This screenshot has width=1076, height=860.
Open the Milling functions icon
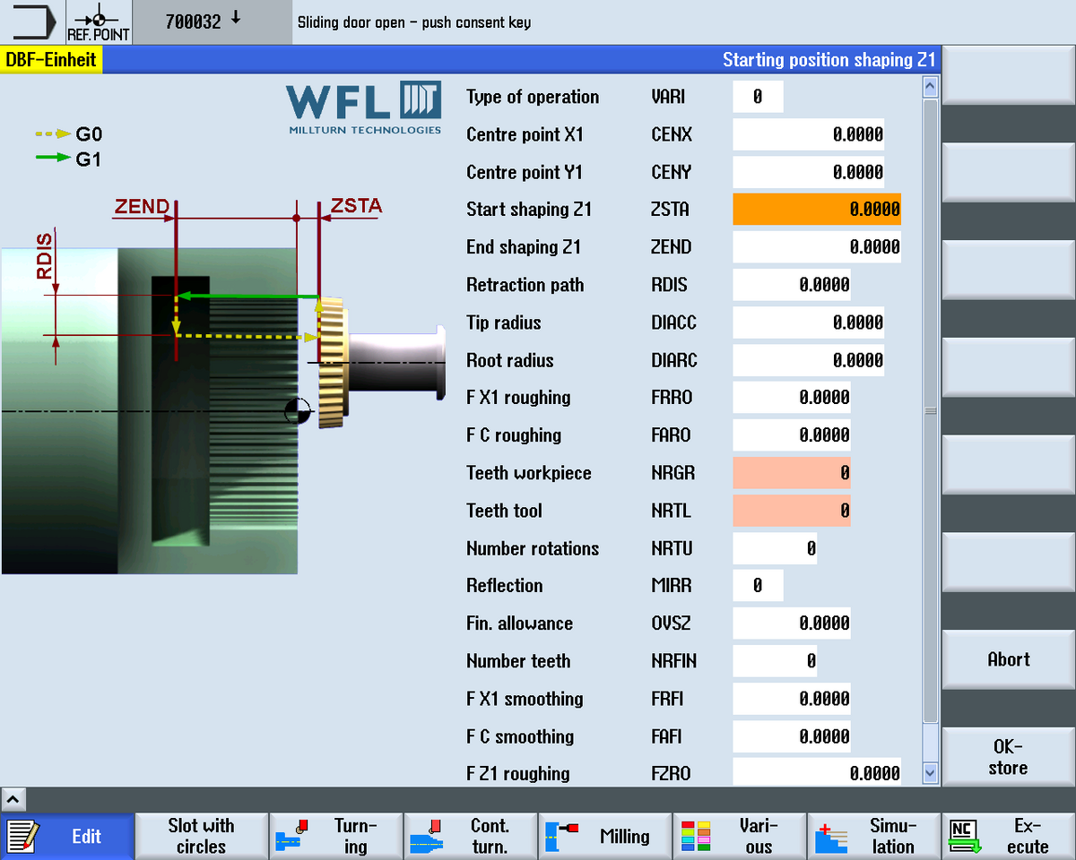[x=604, y=836]
